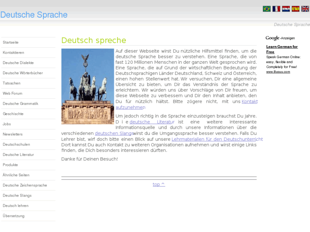310x232 pixels.
Task: Open Deutsche Slangs sidebar item
Action: point(28,195)
